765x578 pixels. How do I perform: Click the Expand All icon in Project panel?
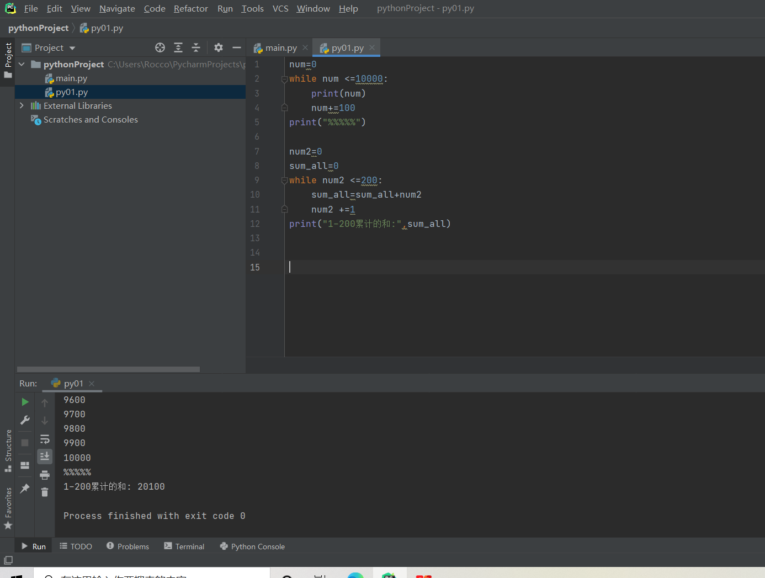pos(178,47)
